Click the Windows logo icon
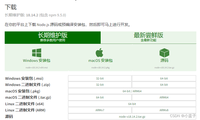 37,53
